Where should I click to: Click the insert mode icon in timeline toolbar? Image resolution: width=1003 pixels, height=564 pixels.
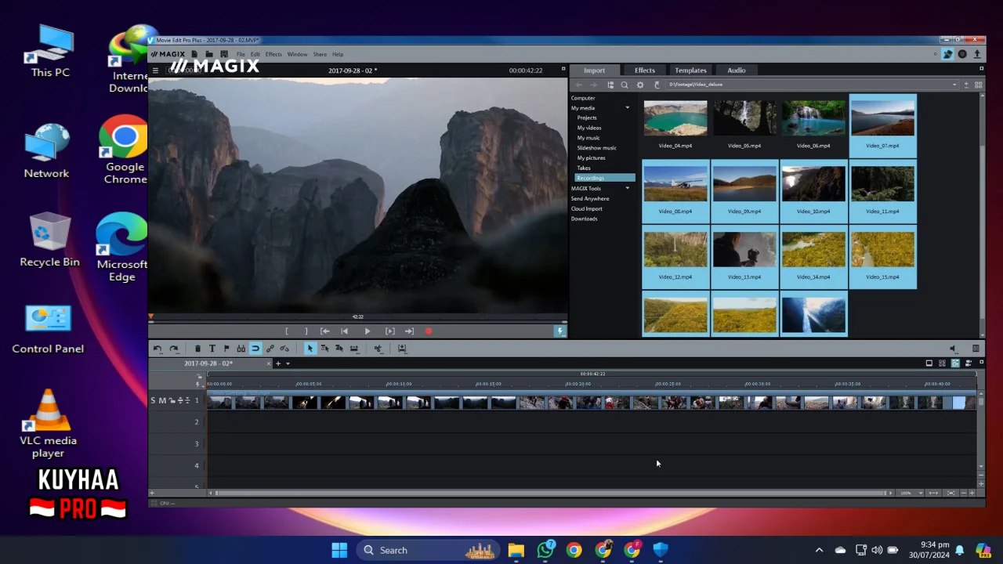(x=402, y=349)
